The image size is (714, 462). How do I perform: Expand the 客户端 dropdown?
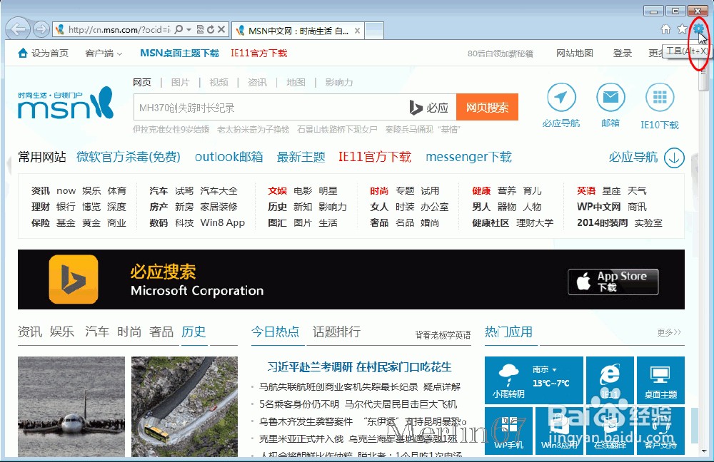point(104,53)
